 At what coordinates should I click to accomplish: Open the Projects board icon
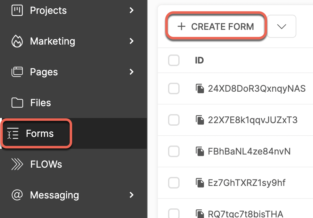tap(17, 10)
